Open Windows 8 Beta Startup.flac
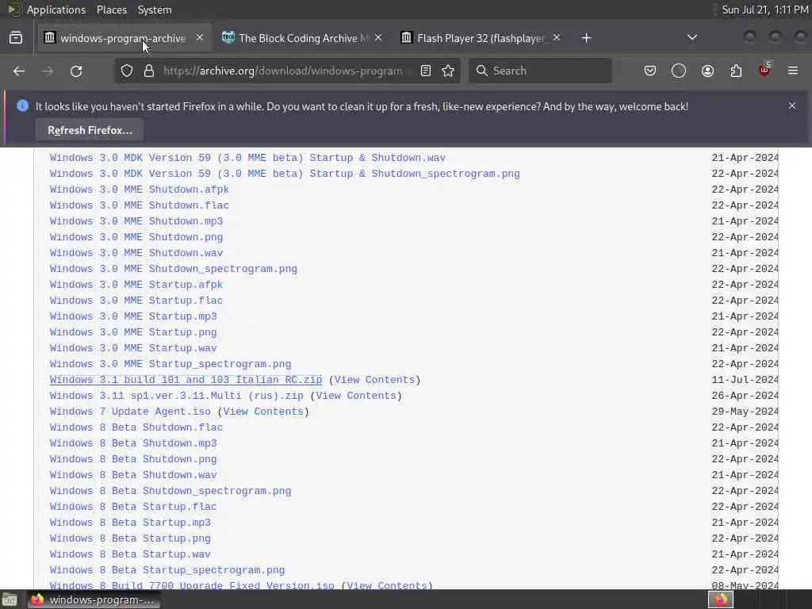Screen dimensions: 812x609 click(133, 507)
